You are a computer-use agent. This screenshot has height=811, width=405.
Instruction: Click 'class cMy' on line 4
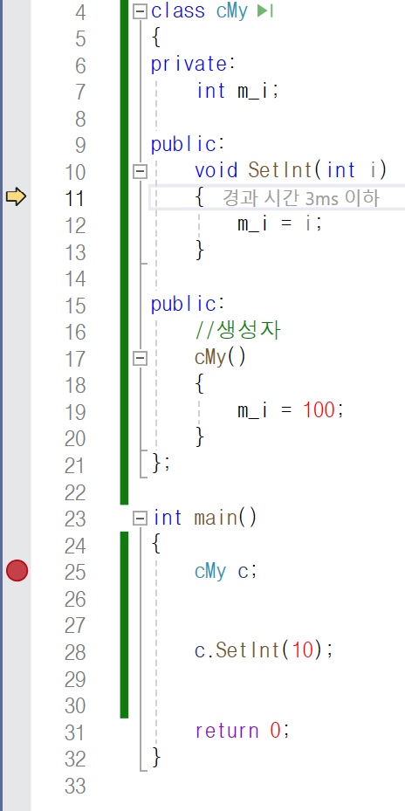tap(200, 11)
